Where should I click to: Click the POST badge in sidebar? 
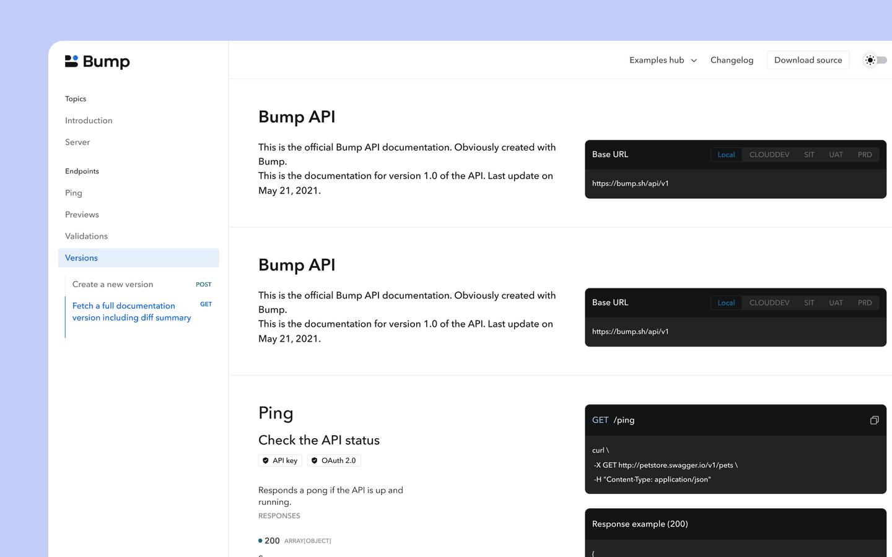pyautogui.click(x=204, y=285)
